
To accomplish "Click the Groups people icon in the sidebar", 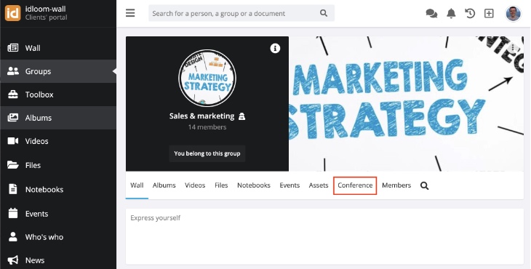I will [x=13, y=71].
